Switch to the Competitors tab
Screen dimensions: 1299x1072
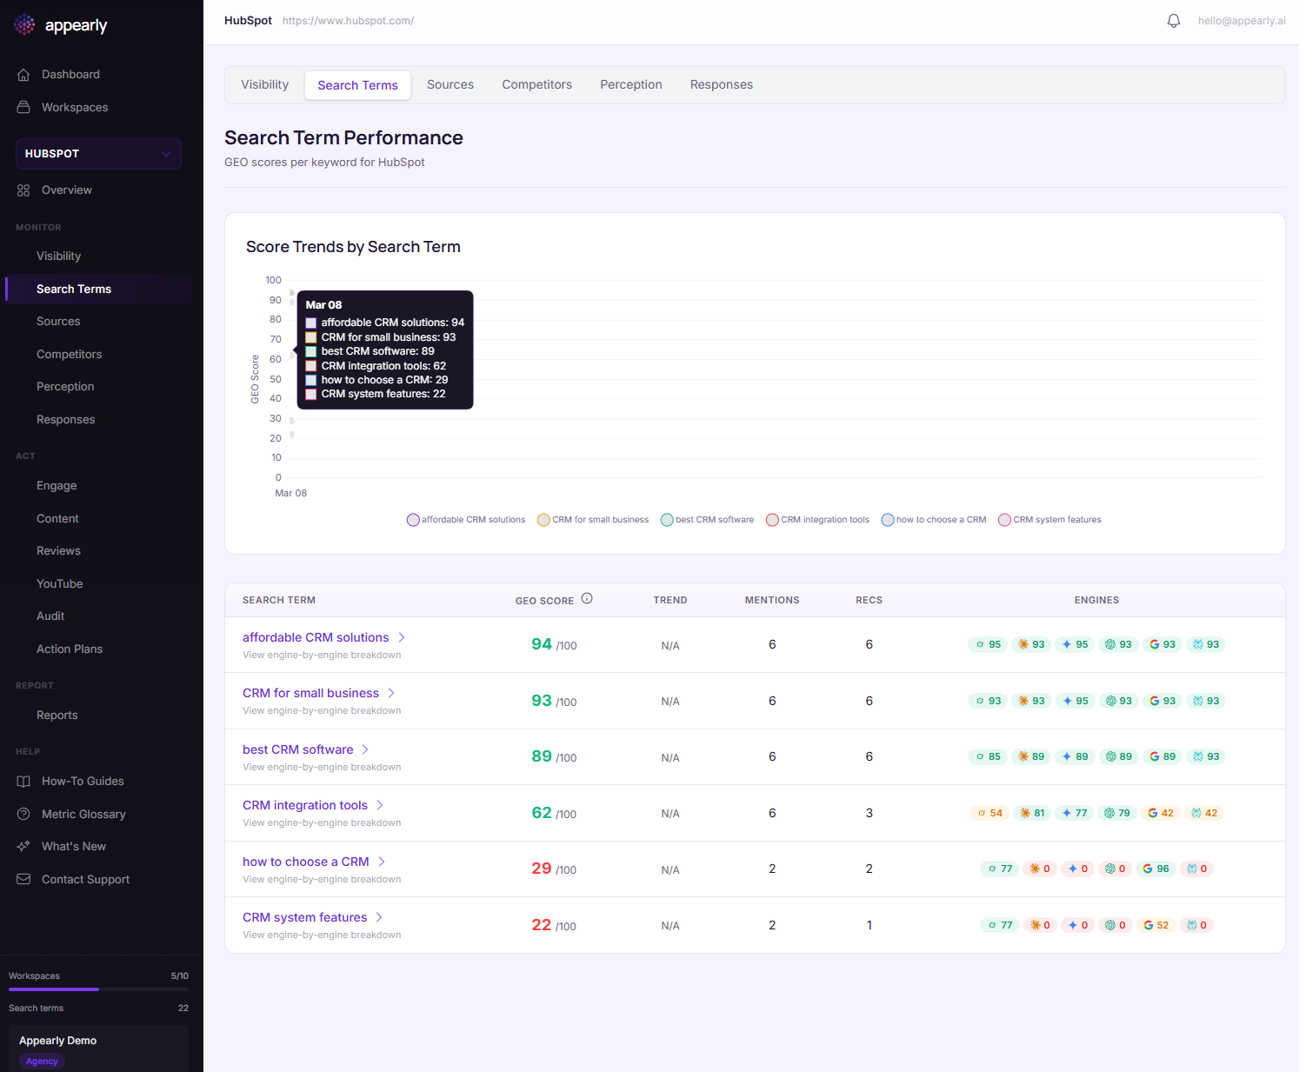[536, 84]
